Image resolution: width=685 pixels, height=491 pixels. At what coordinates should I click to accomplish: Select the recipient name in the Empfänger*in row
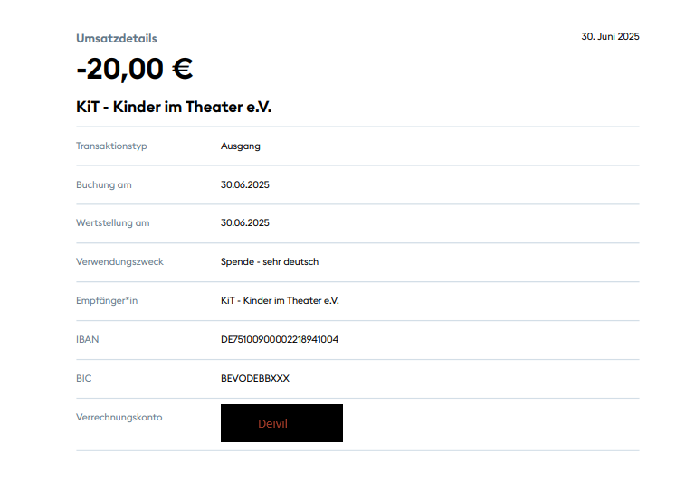coord(280,301)
